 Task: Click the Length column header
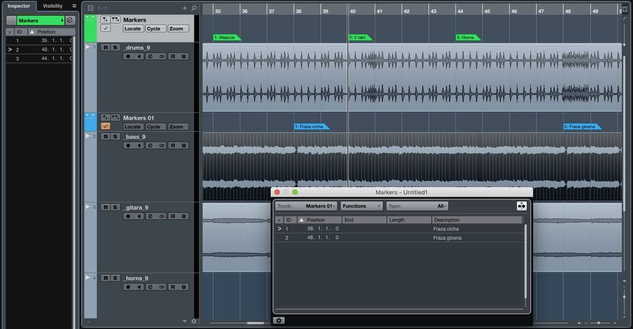[409, 220]
